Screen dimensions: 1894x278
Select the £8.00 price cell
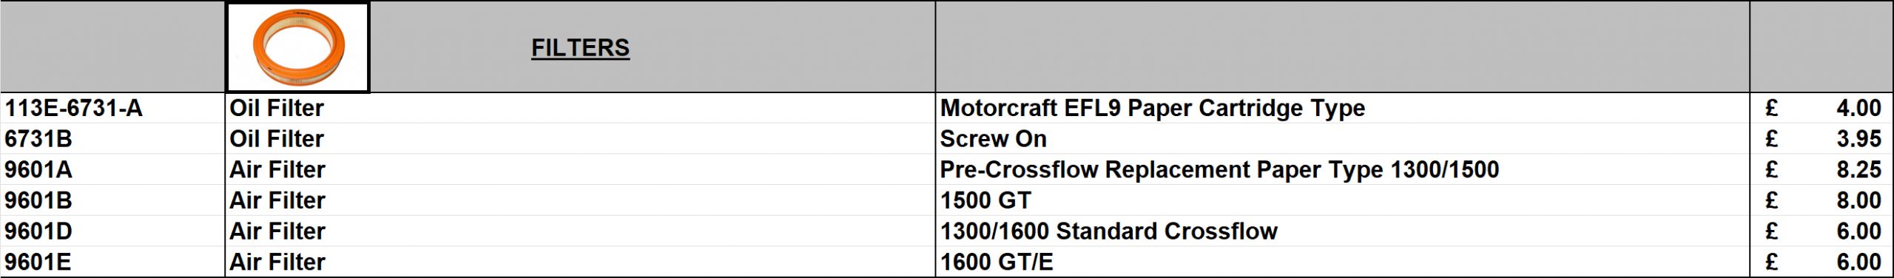(x=1821, y=200)
